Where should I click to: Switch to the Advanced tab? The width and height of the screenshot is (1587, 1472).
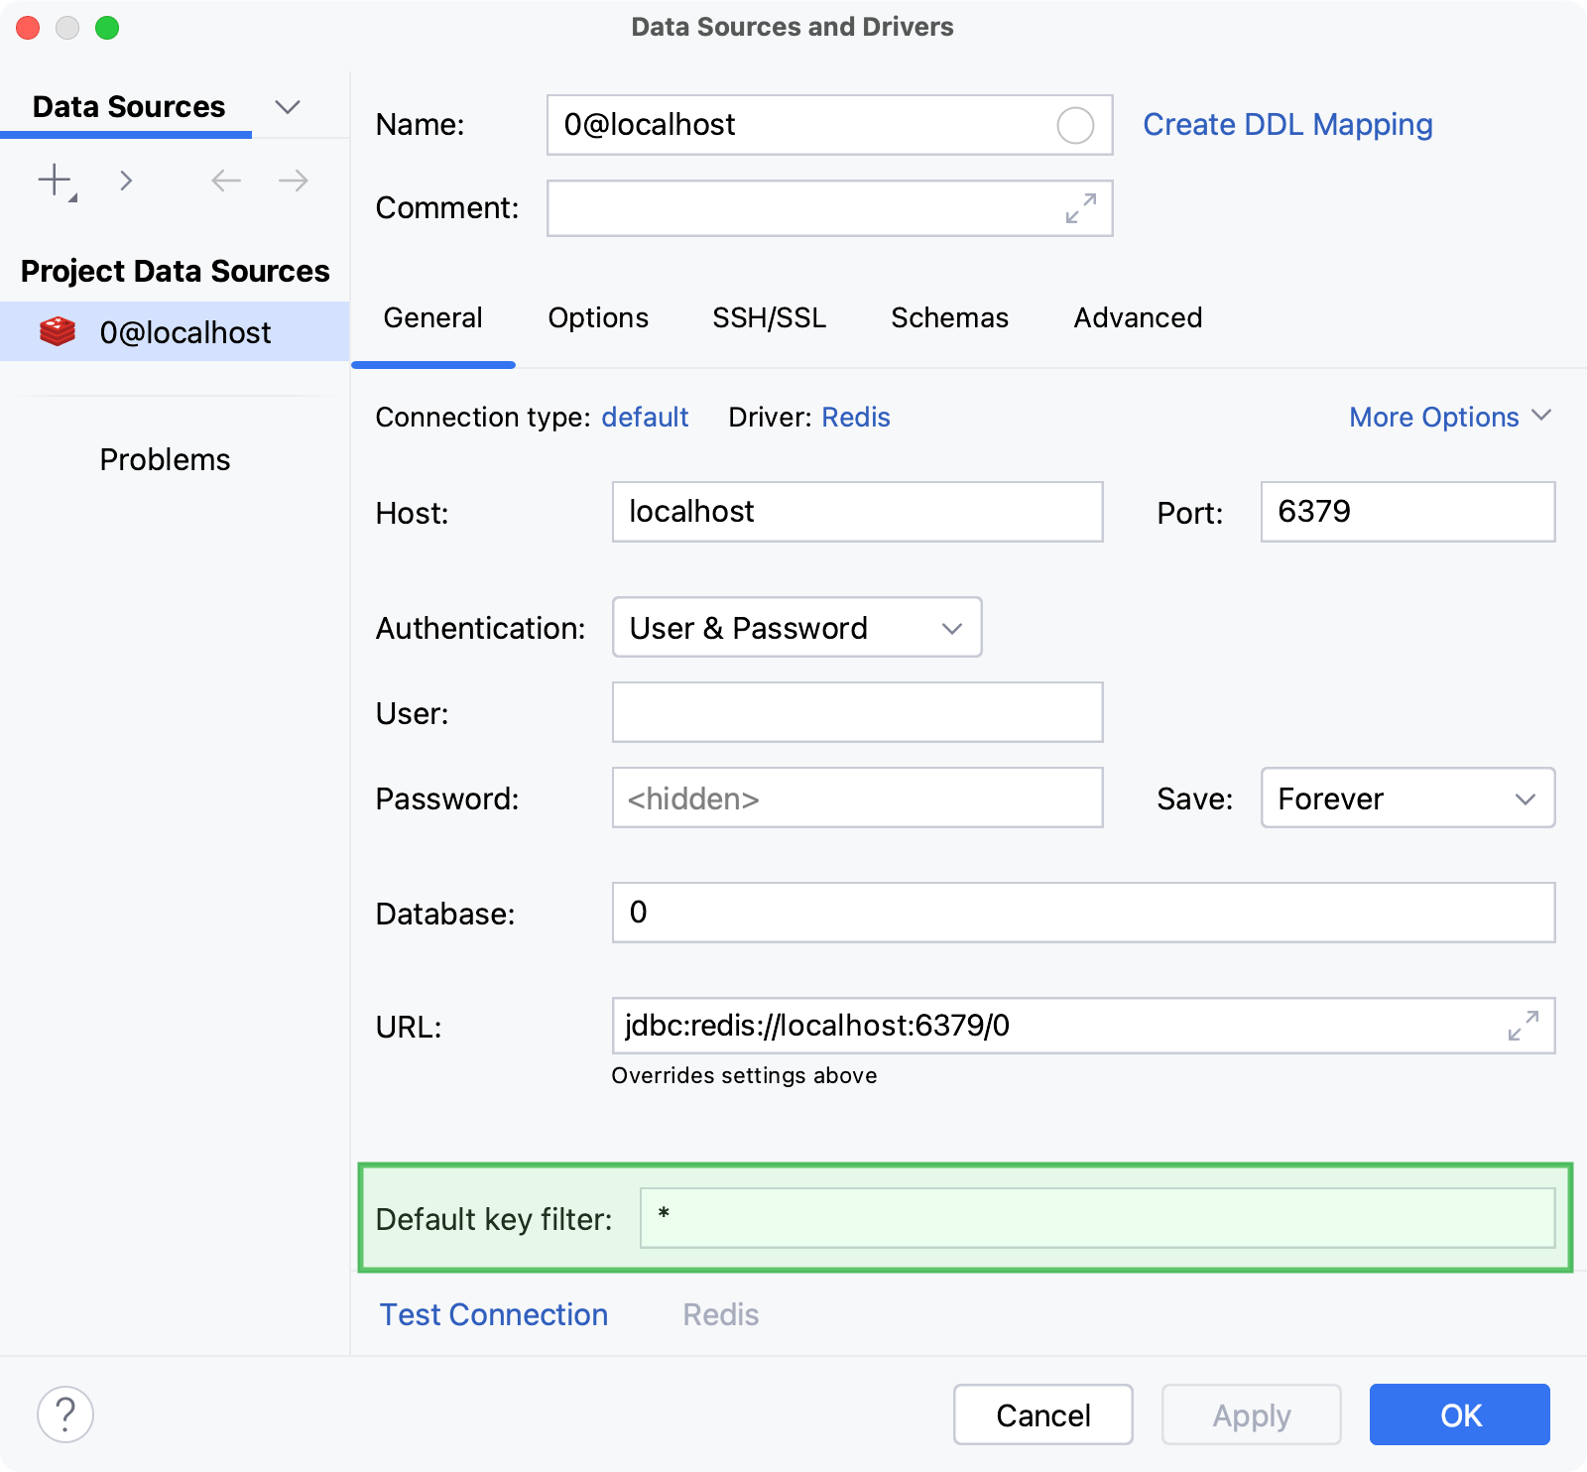click(1137, 317)
